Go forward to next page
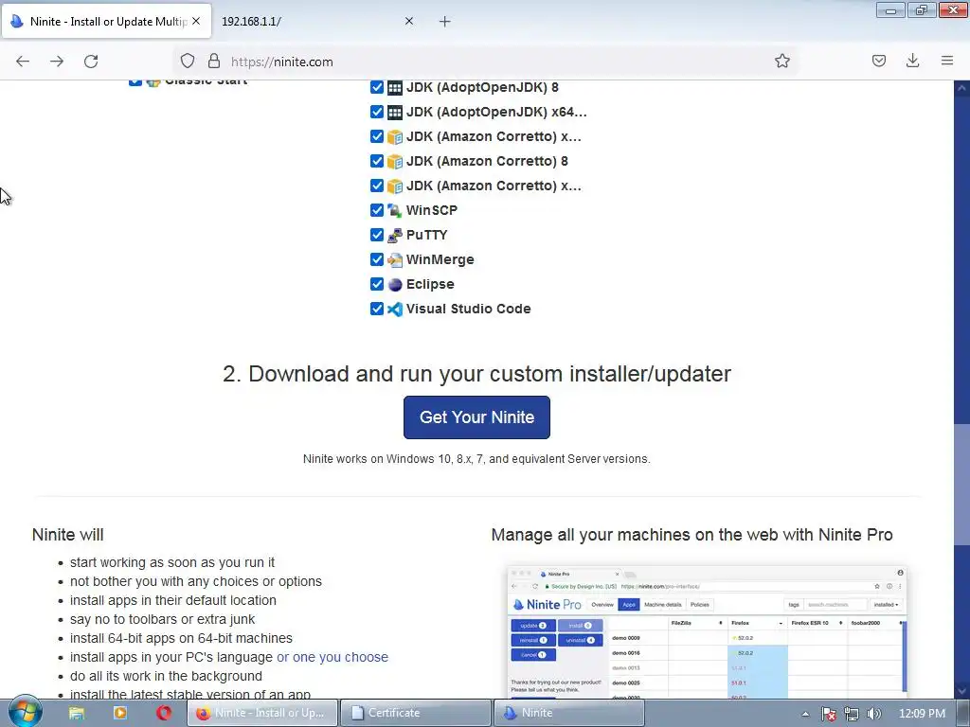The image size is (970, 727). pos(57,62)
